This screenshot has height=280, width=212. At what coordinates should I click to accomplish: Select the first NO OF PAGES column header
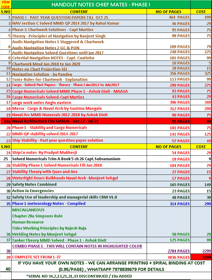point(168,12)
